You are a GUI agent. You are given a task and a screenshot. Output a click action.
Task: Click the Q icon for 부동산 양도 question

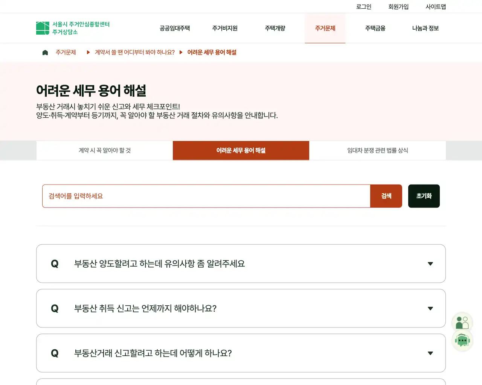pyautogui.click(x=55, y=264)
